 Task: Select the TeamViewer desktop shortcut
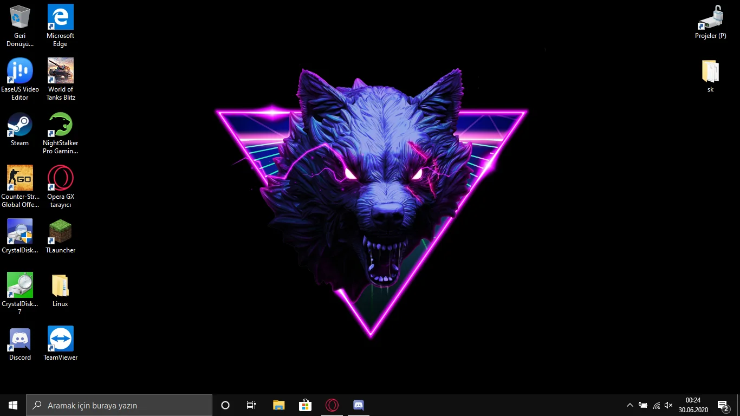click(60, 344)
